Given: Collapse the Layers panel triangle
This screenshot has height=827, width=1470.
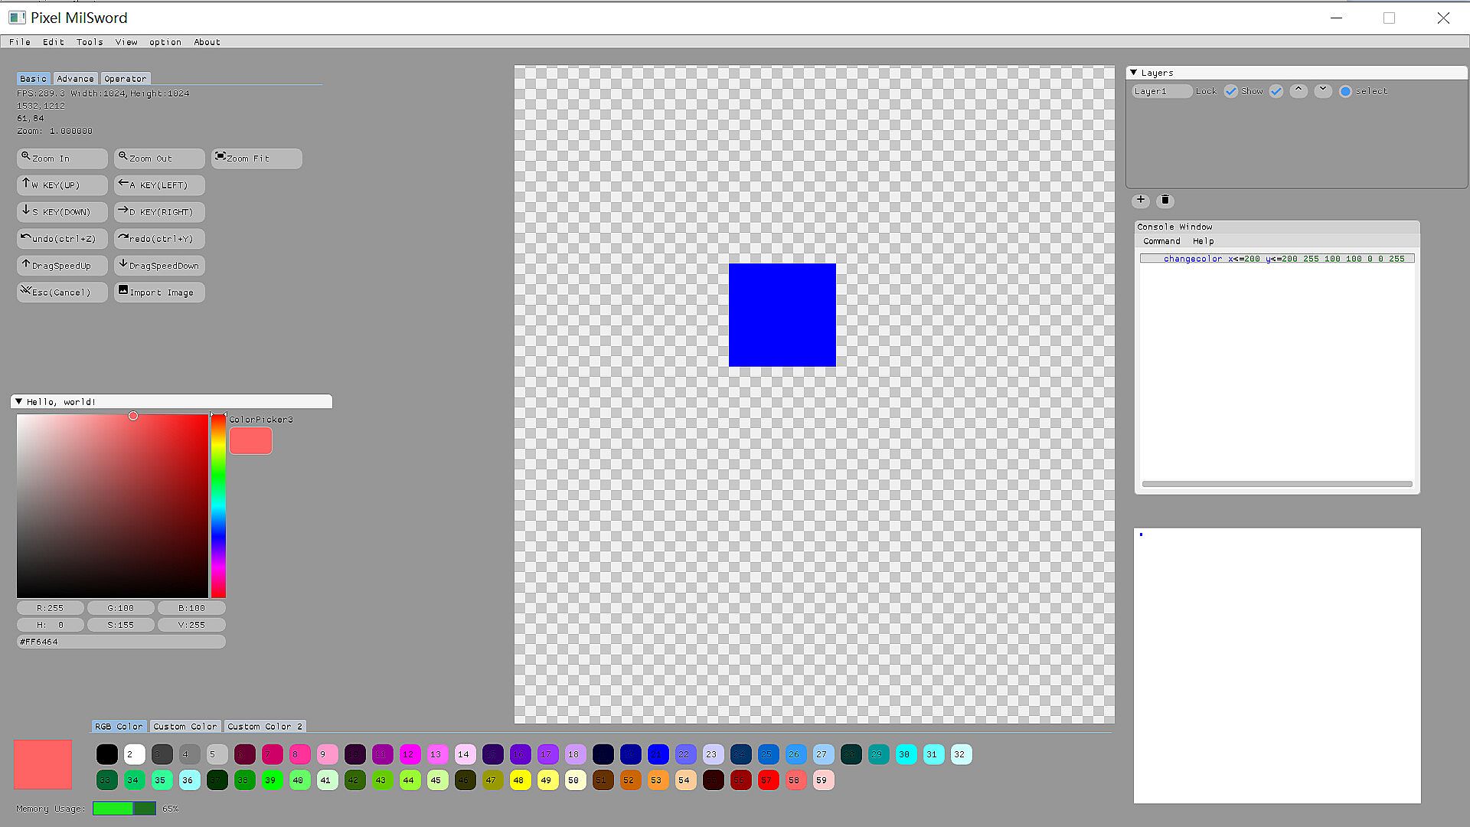Looking at the screenshot, I should 1134,73.
